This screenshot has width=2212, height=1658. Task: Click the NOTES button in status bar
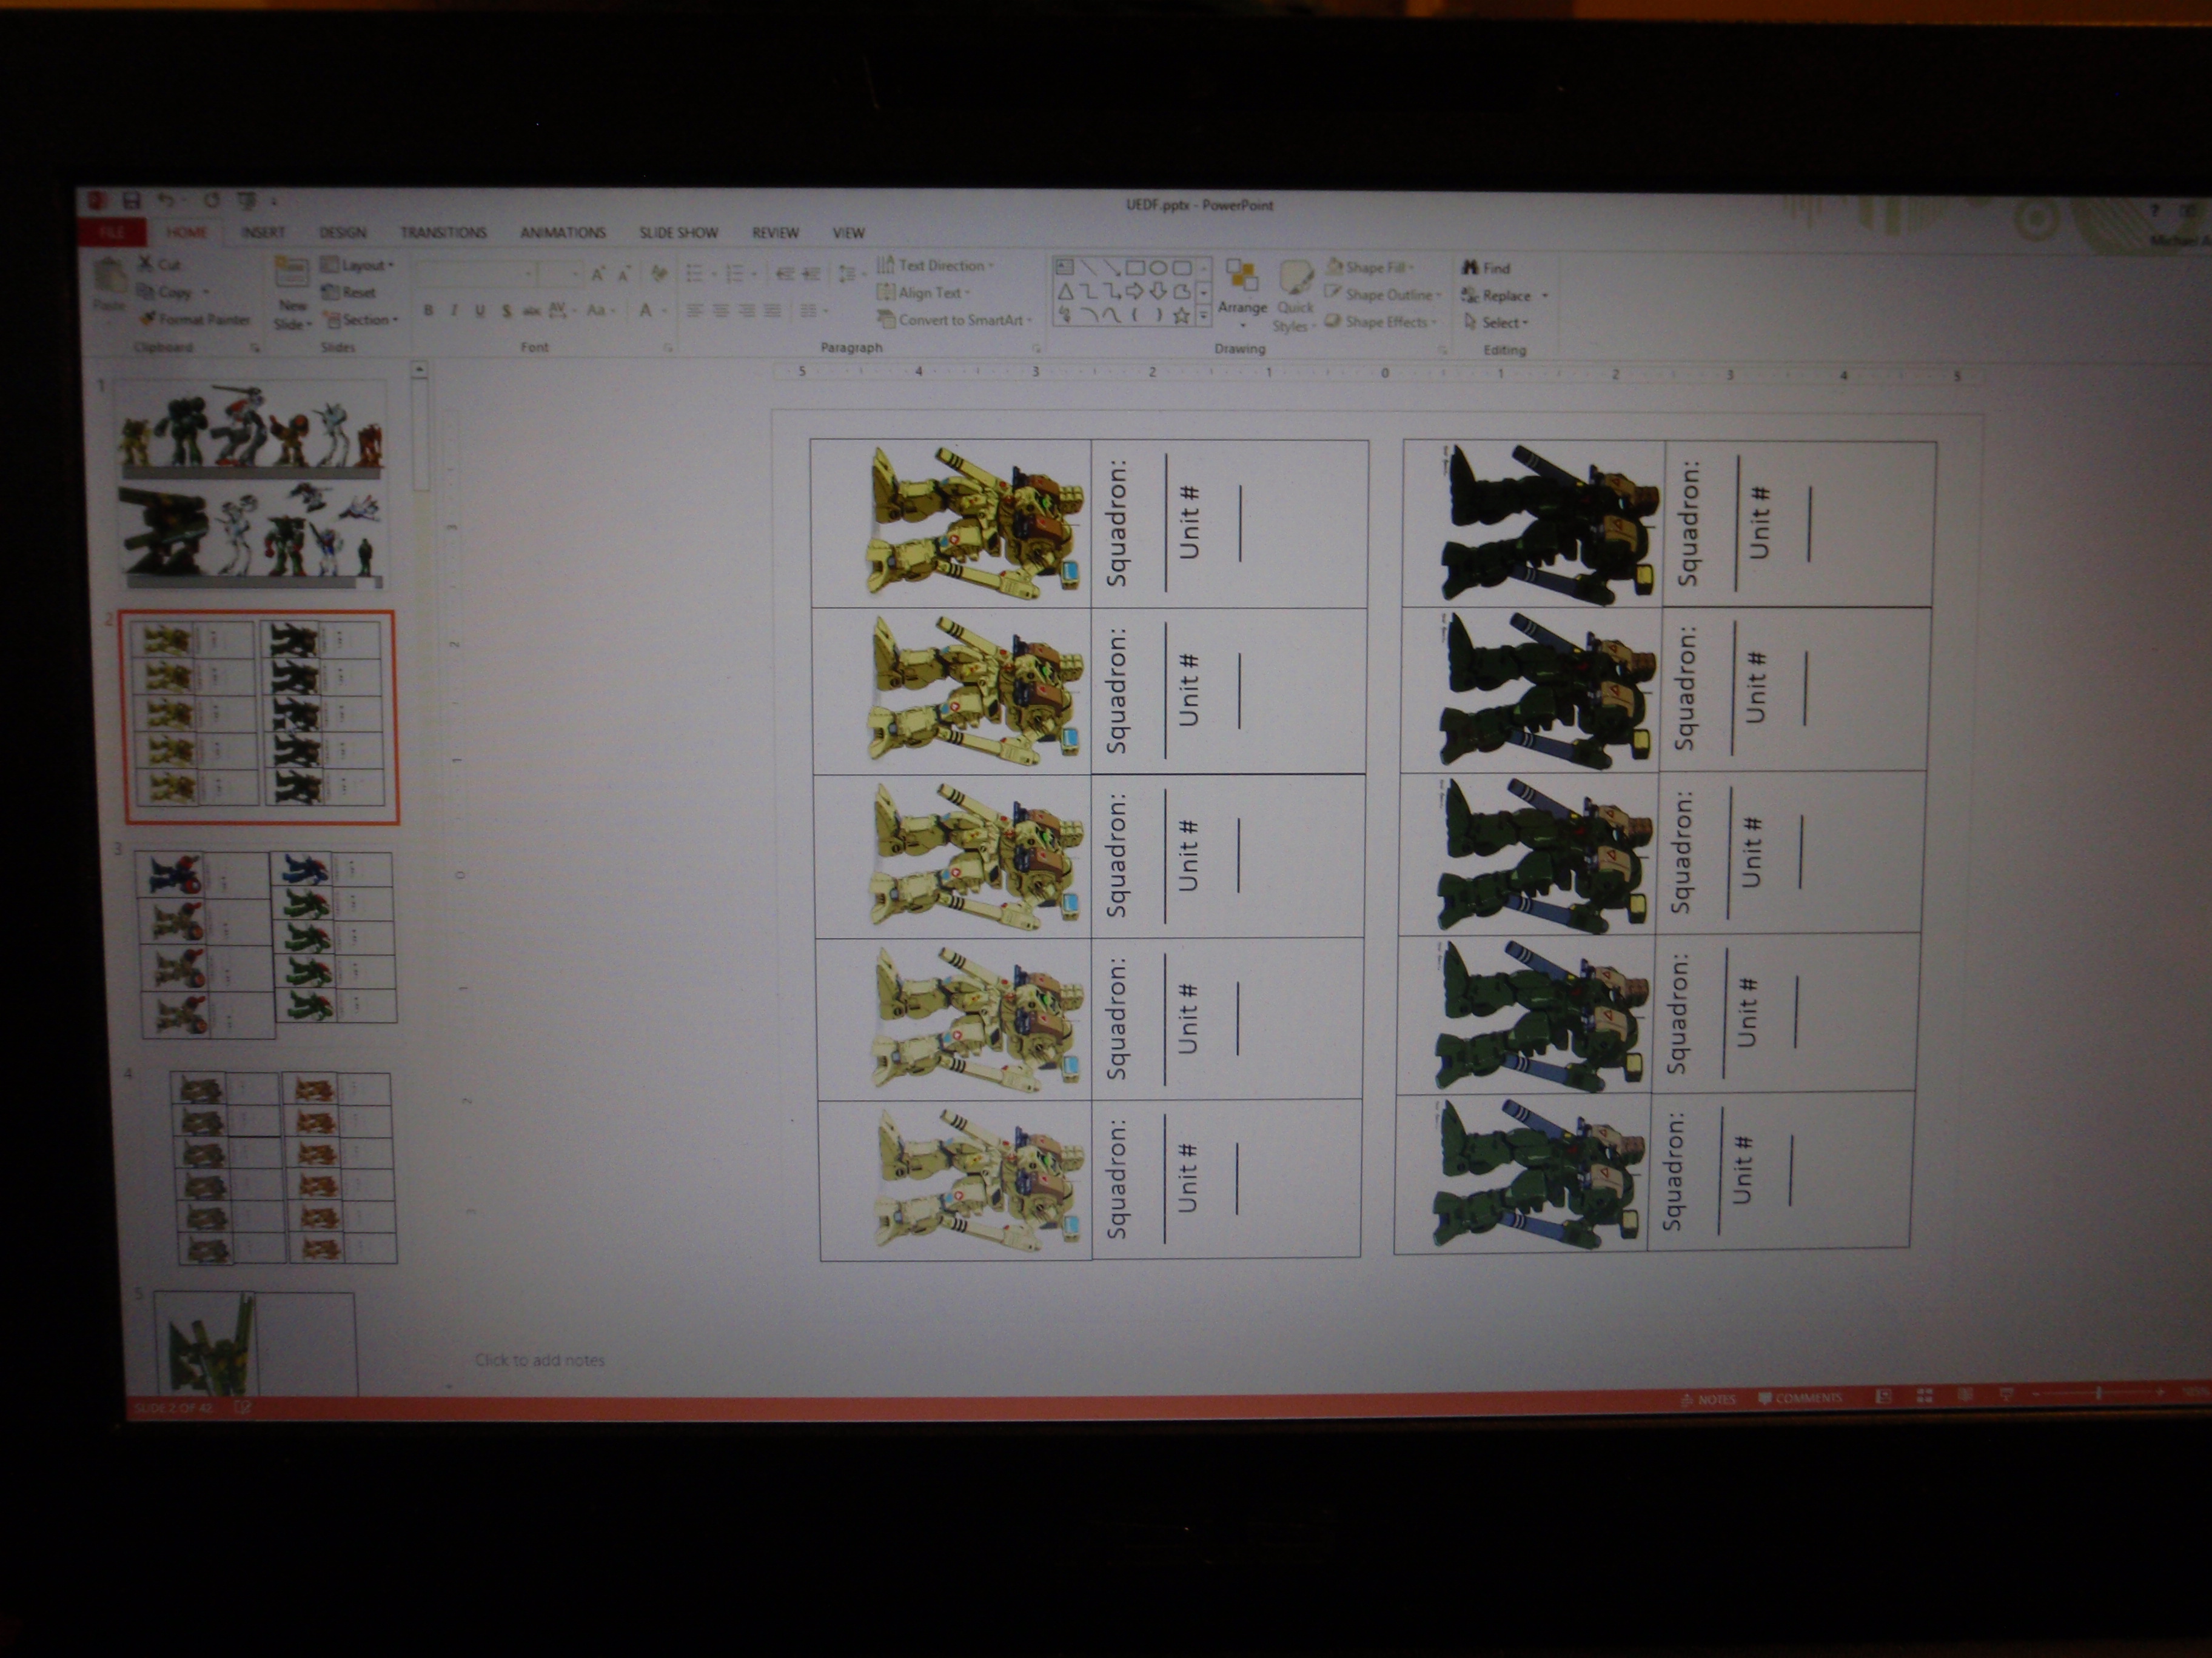click(1709, 1399)
